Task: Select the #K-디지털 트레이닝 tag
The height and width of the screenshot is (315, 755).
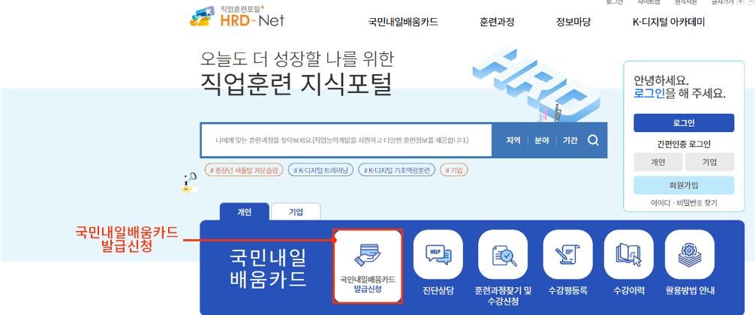Action: pos(320,170)
